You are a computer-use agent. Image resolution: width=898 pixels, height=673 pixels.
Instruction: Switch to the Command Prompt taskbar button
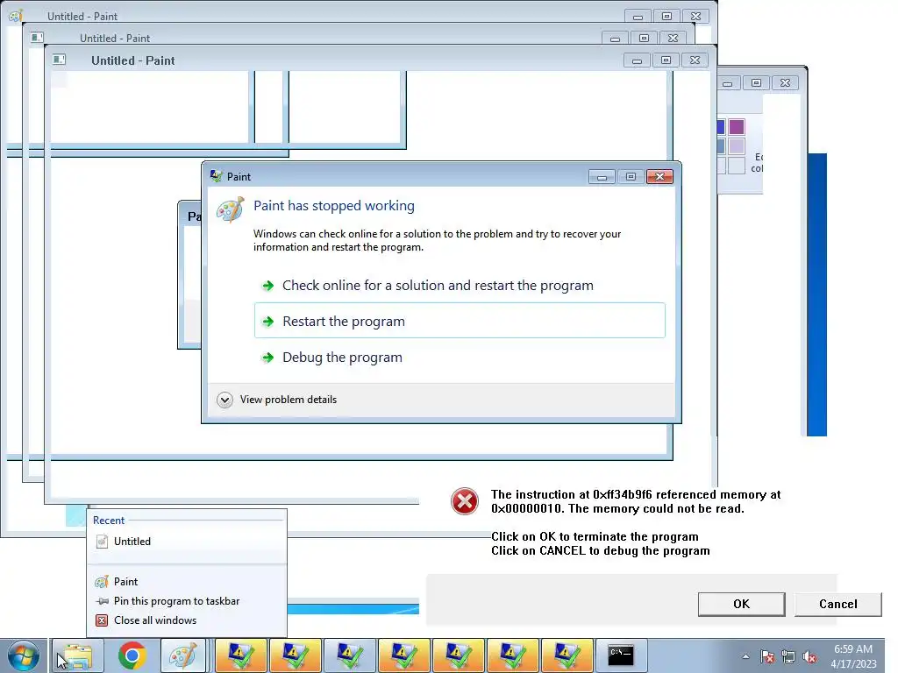(x=621, y=655)
